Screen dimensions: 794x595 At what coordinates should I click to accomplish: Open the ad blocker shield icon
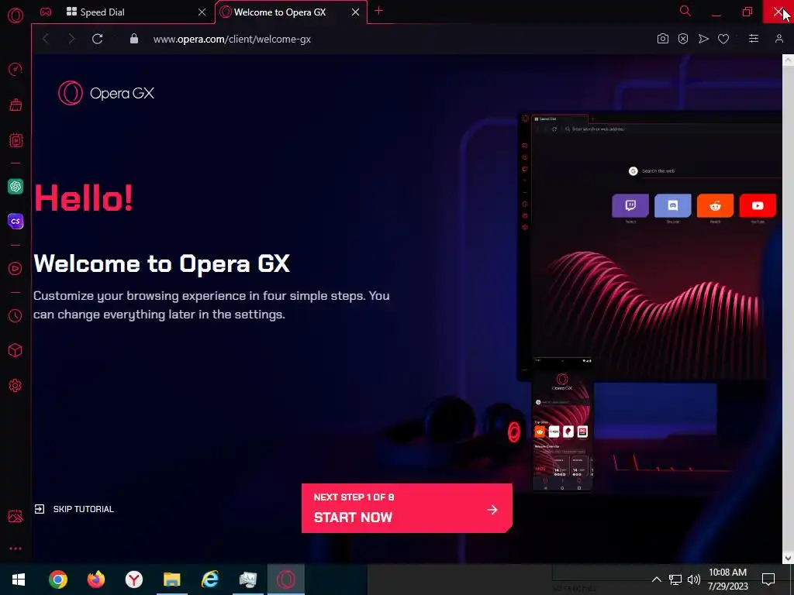click(x=683, y=39)
